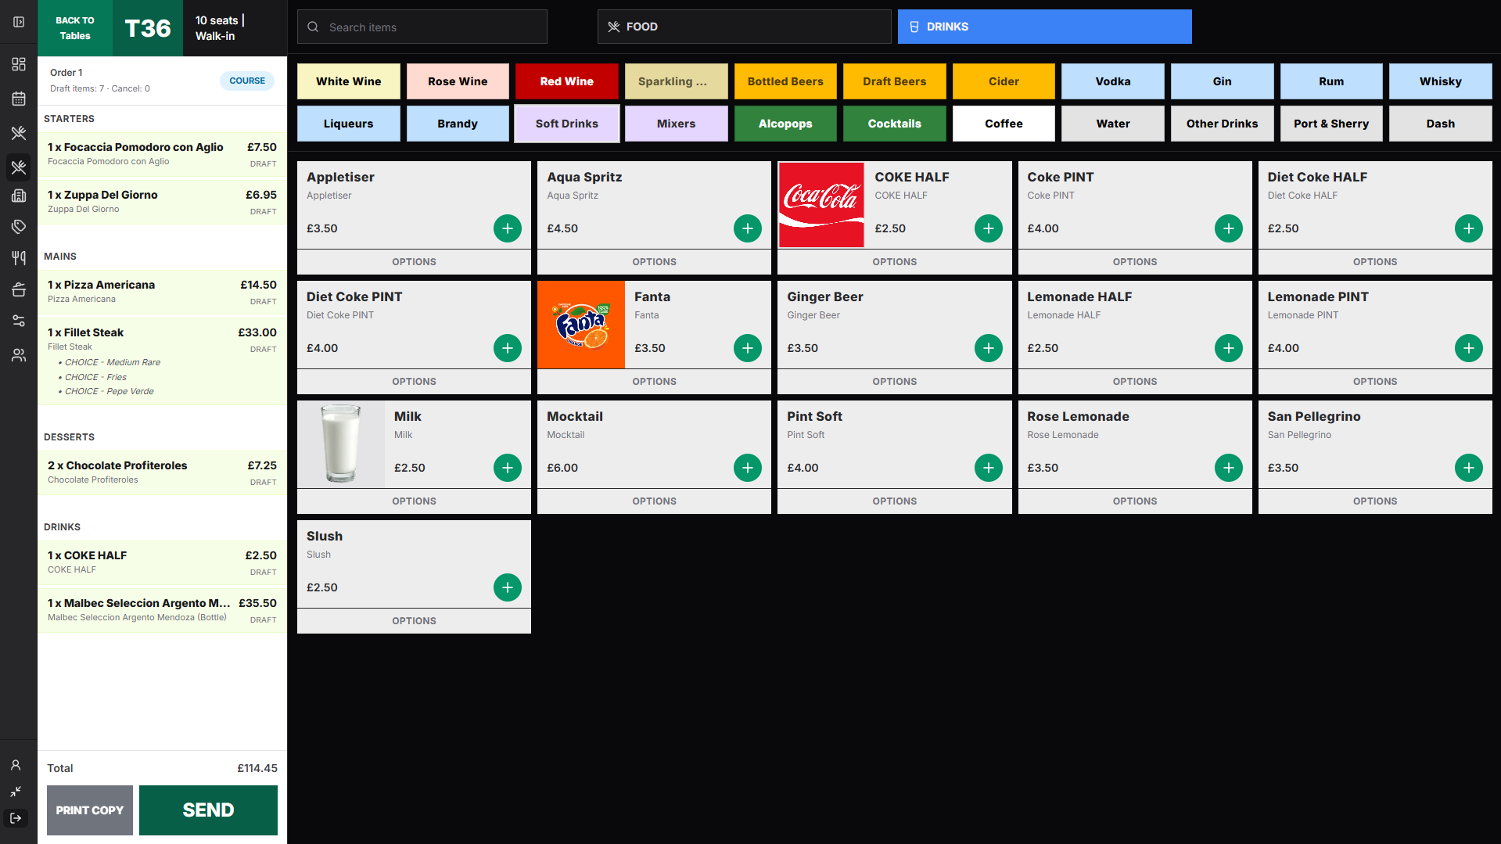Add Aqua Spritz with its plus button
Image resolution: width=1501 pixels, height=844 pixels.
coord(748,228)
